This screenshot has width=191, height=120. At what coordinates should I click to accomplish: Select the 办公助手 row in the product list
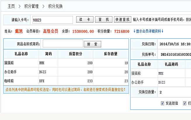21,72
